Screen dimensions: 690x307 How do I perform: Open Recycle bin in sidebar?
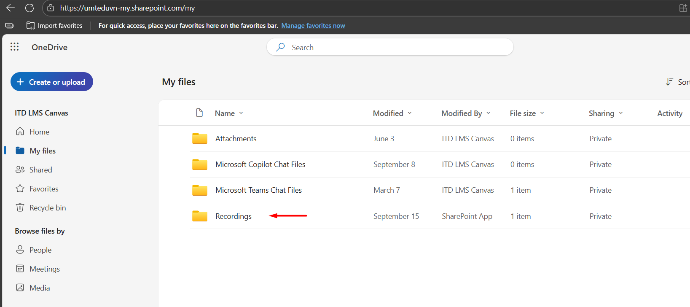47,208
